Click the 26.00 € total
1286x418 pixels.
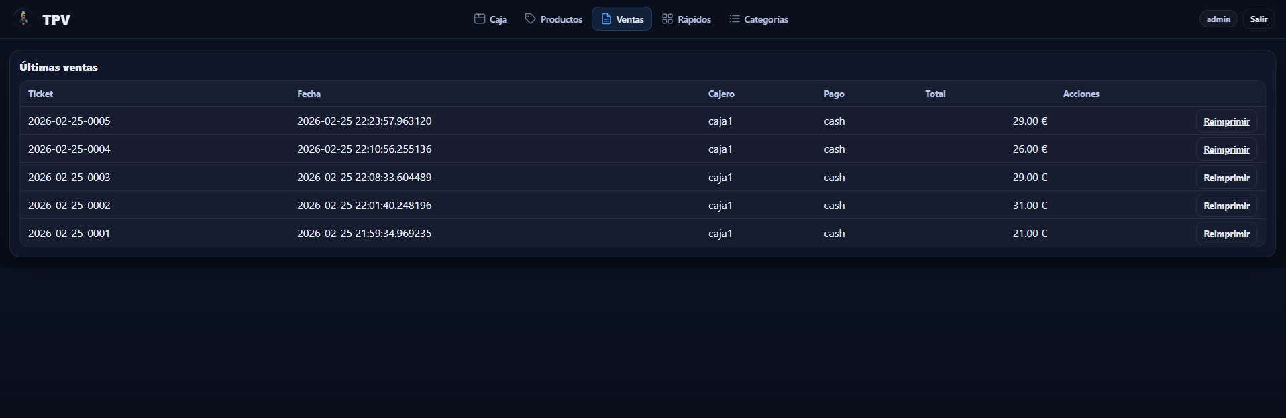1030,149
